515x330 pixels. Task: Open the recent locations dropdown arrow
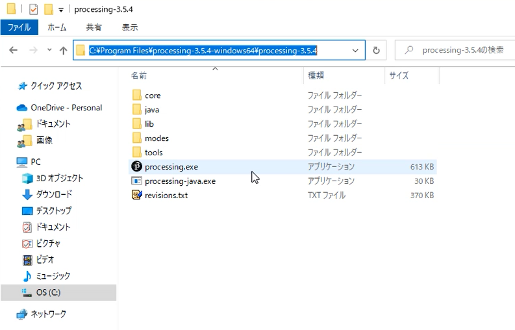pos(49,50)
